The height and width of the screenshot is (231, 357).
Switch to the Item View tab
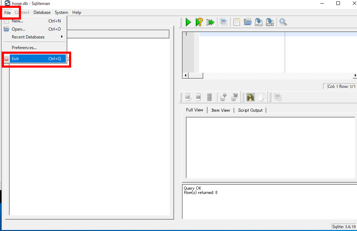221,110
